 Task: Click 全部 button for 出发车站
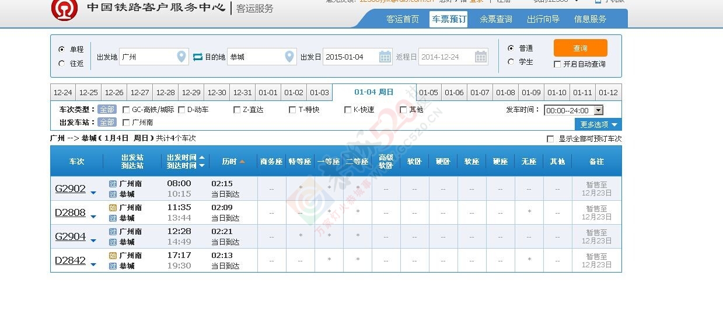click(107, 122)
